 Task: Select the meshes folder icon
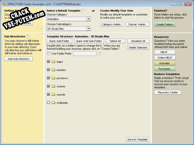pyautogui.click(x=53, y=70)
